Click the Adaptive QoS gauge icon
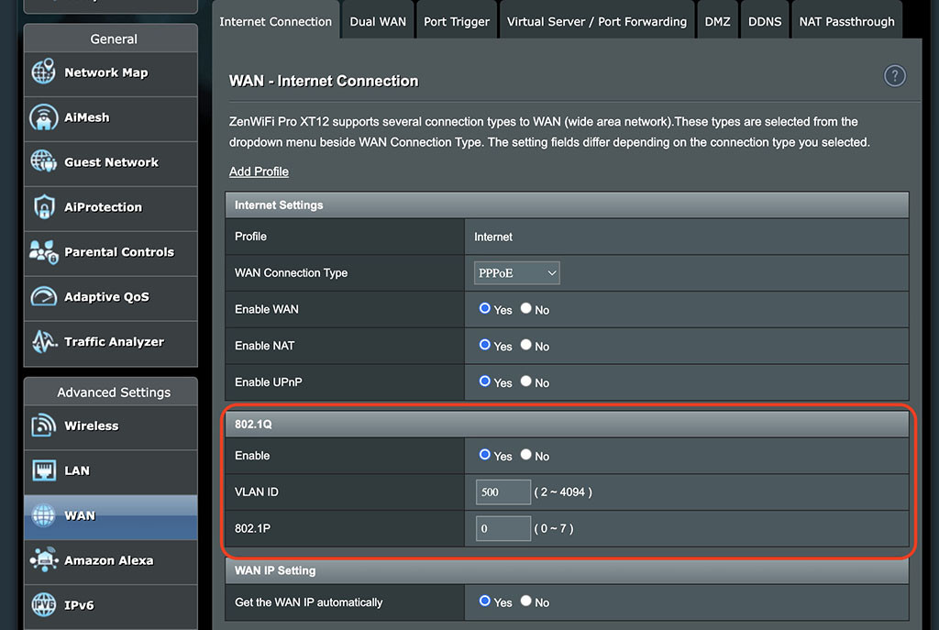 [x=44, y=297]
